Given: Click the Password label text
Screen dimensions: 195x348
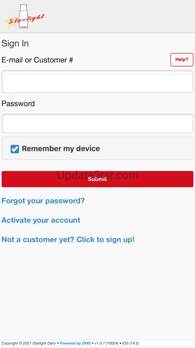Looking at the screenshot, I should click(x=18, y=104).
